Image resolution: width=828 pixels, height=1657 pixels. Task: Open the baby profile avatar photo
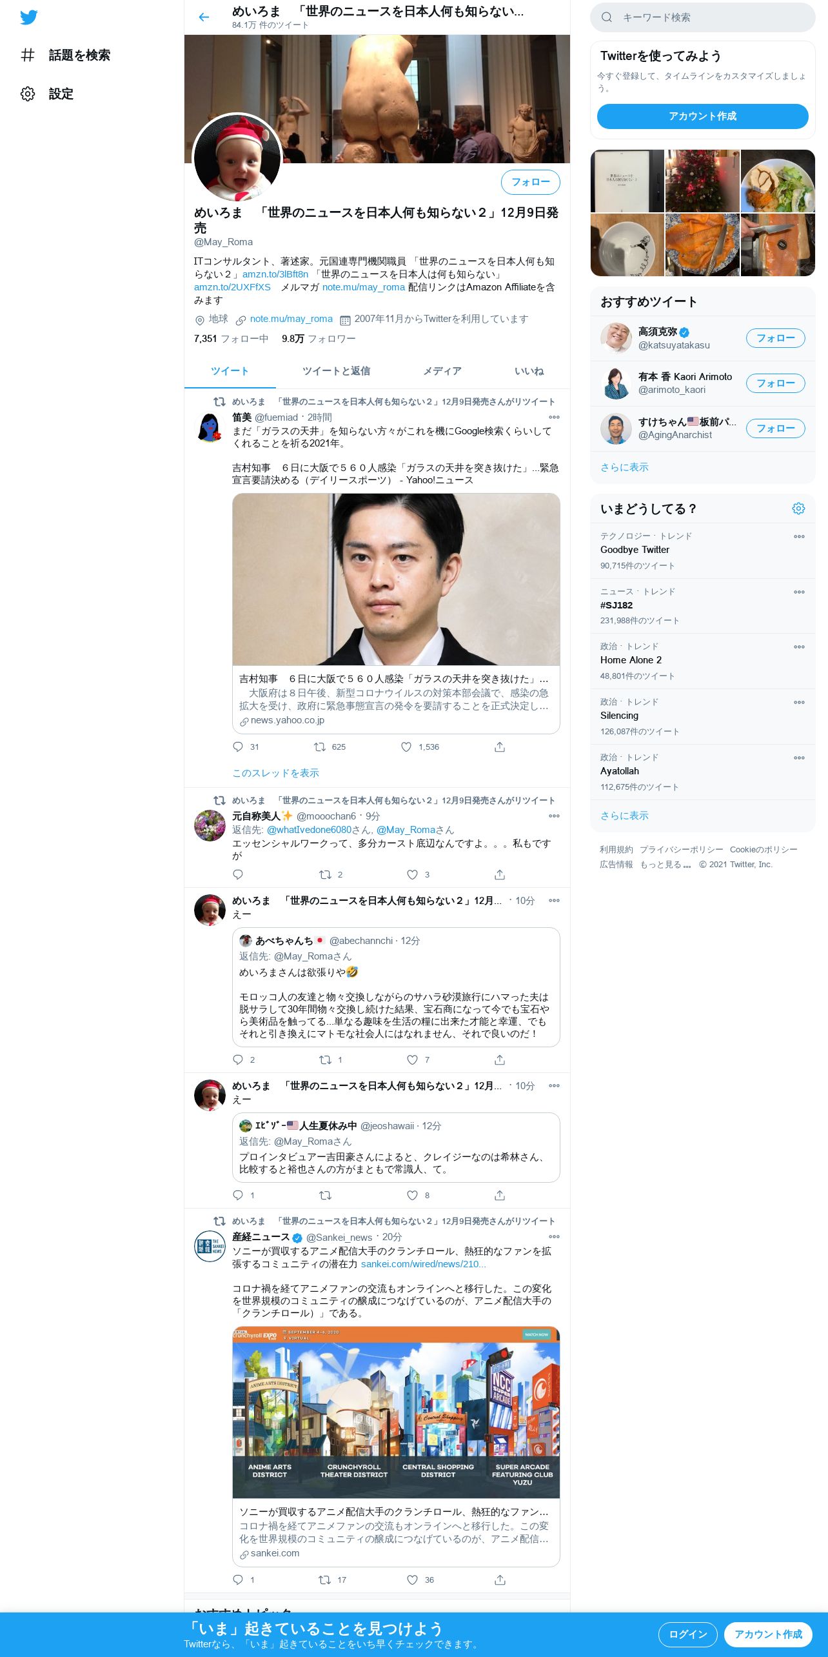(x=237, y=158)
